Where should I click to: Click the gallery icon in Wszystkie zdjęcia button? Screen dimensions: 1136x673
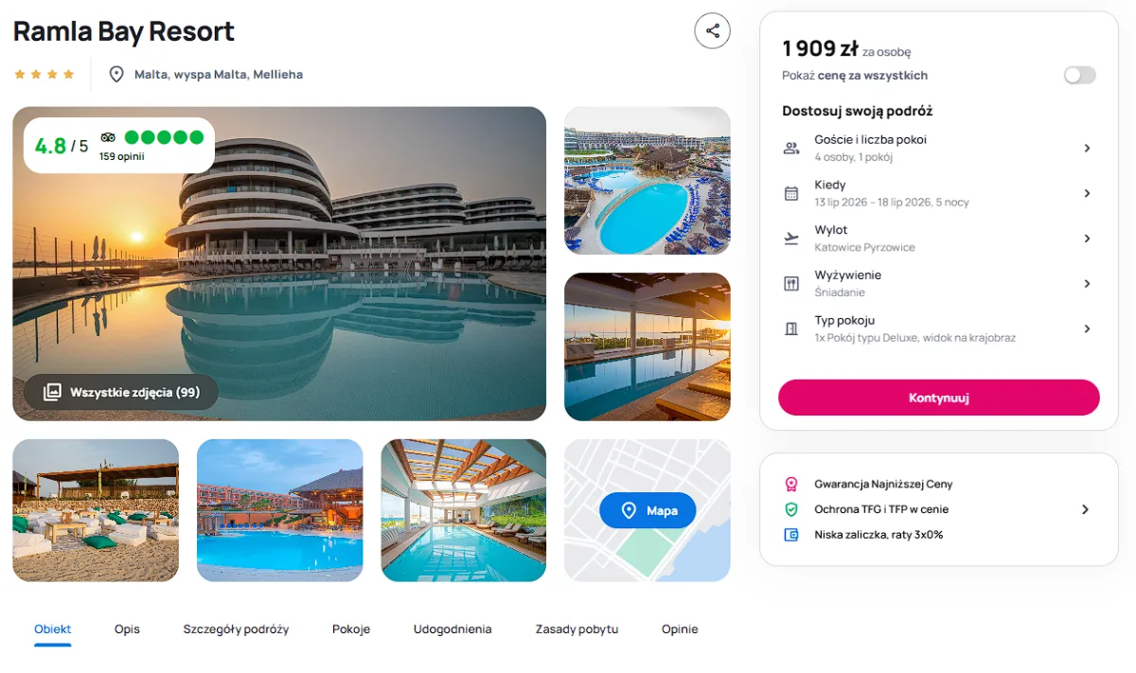(52, 392)
